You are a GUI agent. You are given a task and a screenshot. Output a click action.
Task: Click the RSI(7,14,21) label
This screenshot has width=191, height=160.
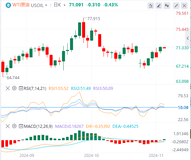[35, 88]
